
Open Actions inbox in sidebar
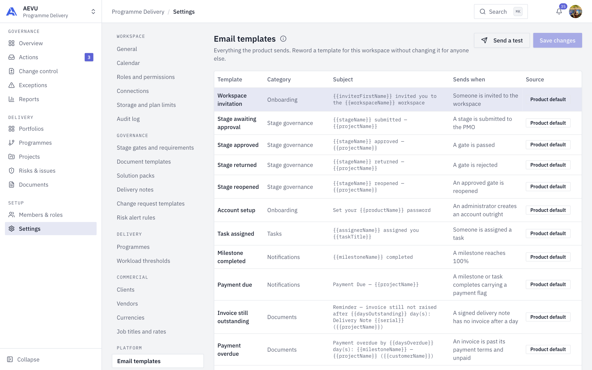click(x=51, y=57)
